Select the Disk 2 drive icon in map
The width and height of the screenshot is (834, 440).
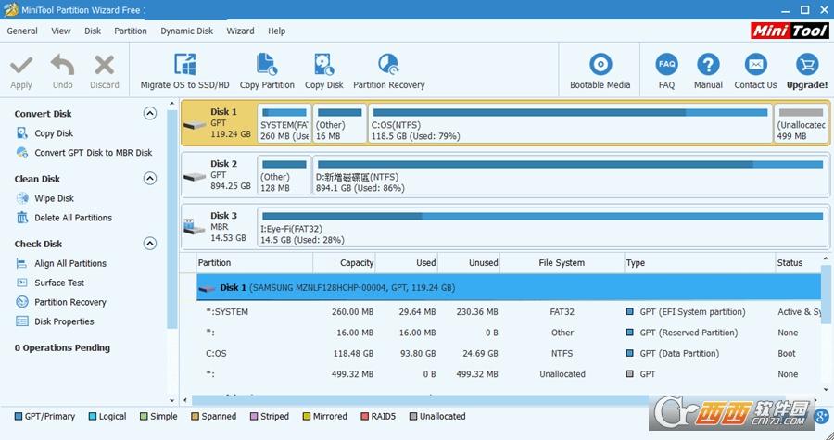tap(195, 176)
